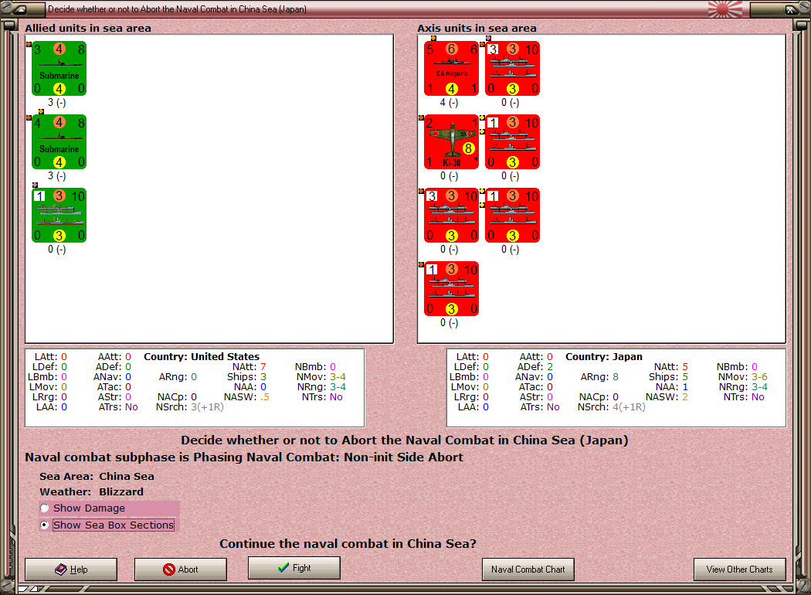Click Fight to continue the naval combat

[x=294, y=568]
